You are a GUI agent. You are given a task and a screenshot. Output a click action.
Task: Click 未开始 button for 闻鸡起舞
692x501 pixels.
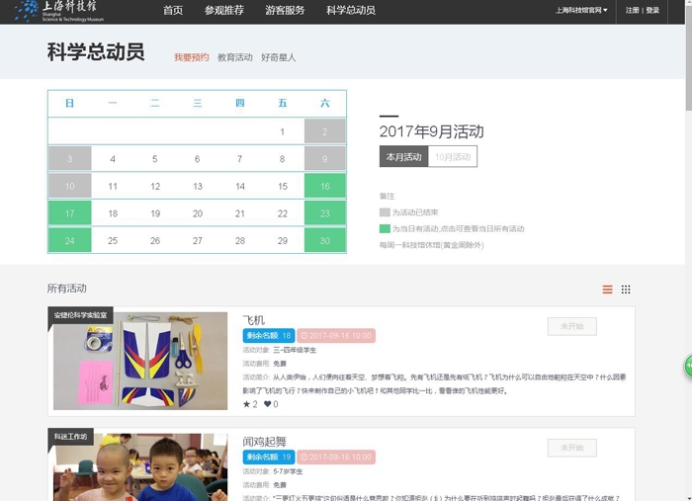coord(572,448)
